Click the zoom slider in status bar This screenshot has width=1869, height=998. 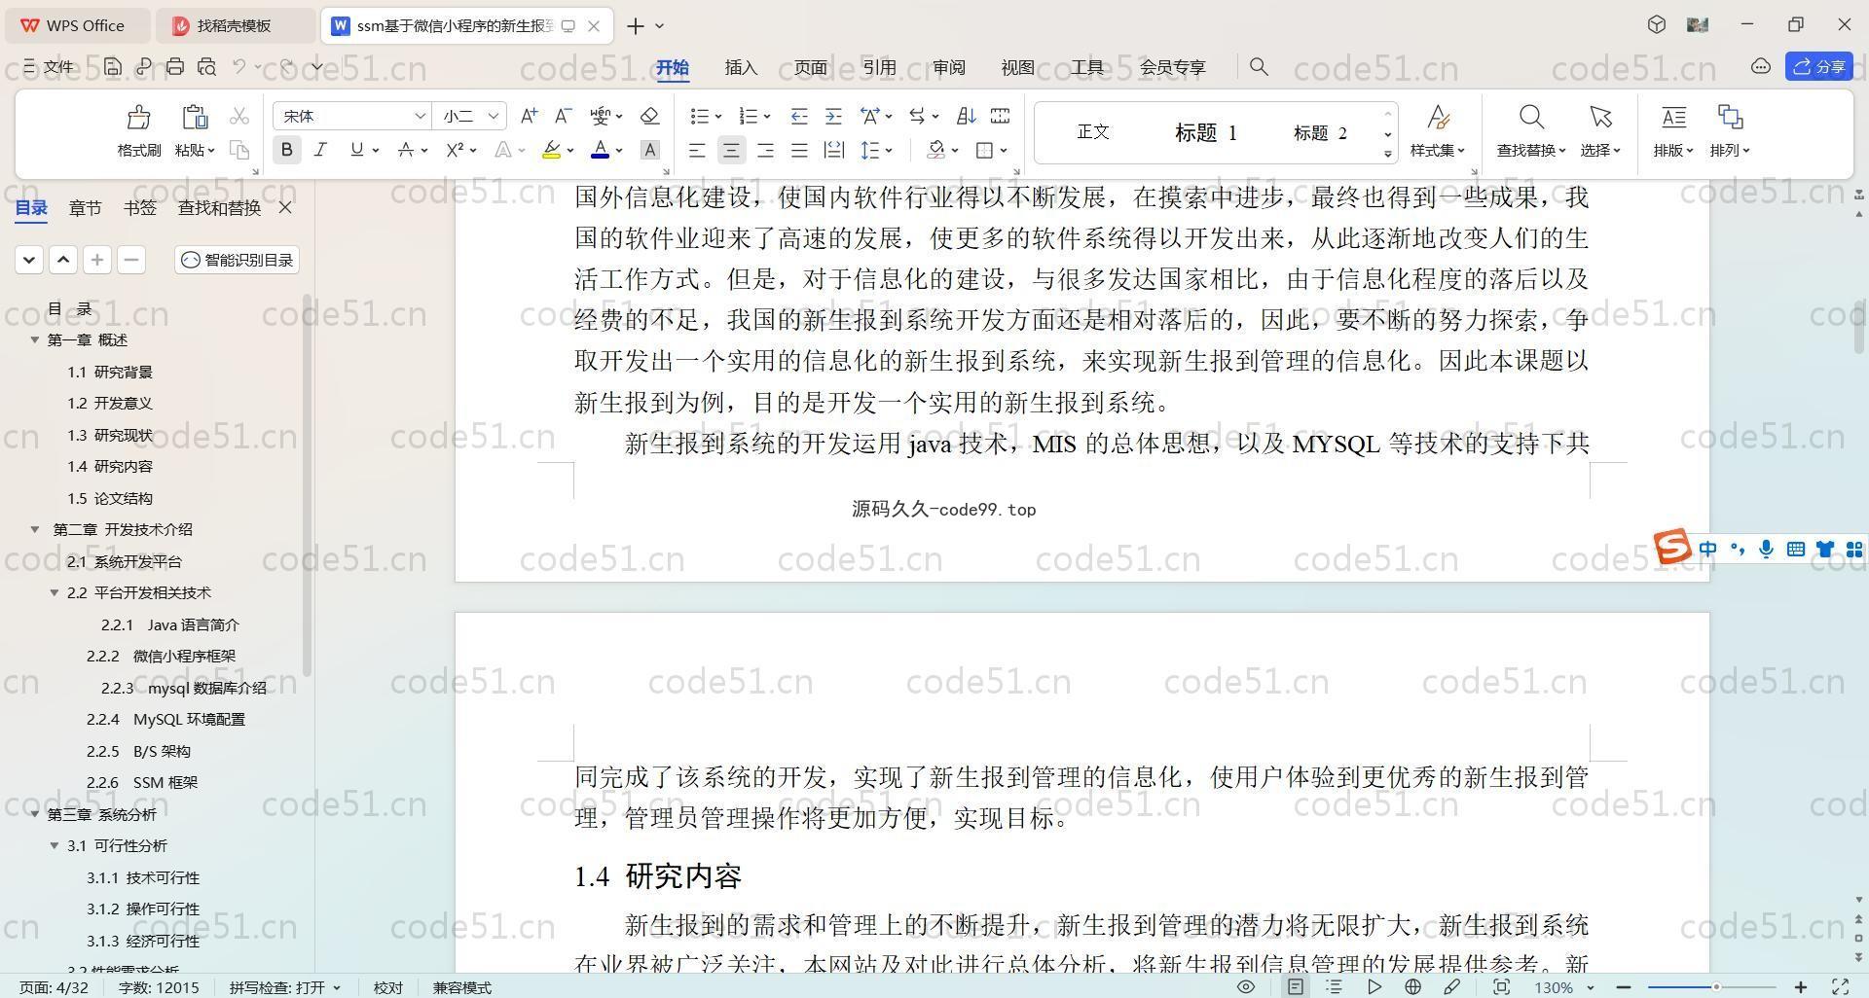tap(1715, 987)
